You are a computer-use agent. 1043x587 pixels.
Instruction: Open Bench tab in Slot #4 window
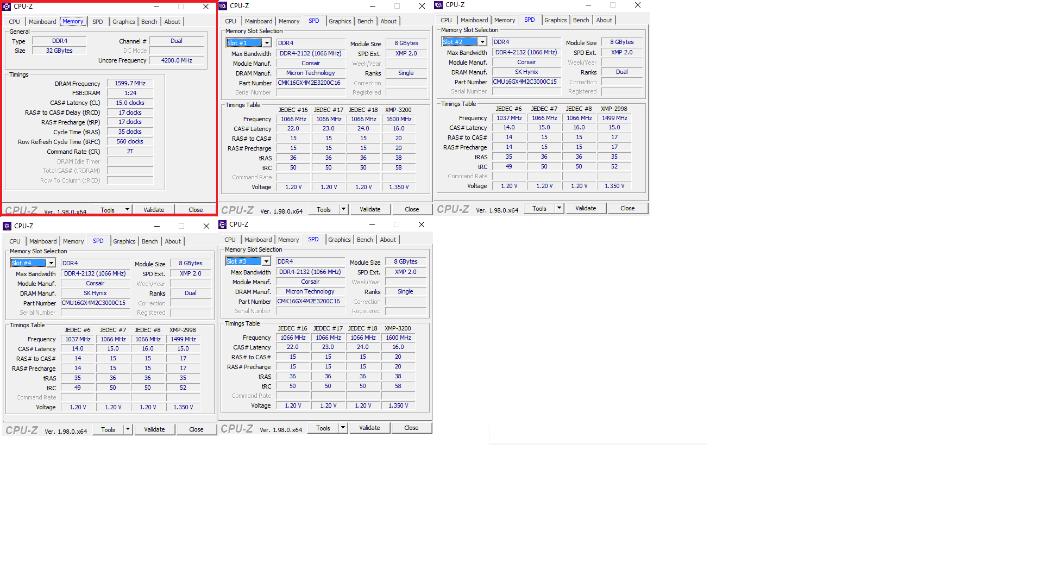tap(150, 241)
